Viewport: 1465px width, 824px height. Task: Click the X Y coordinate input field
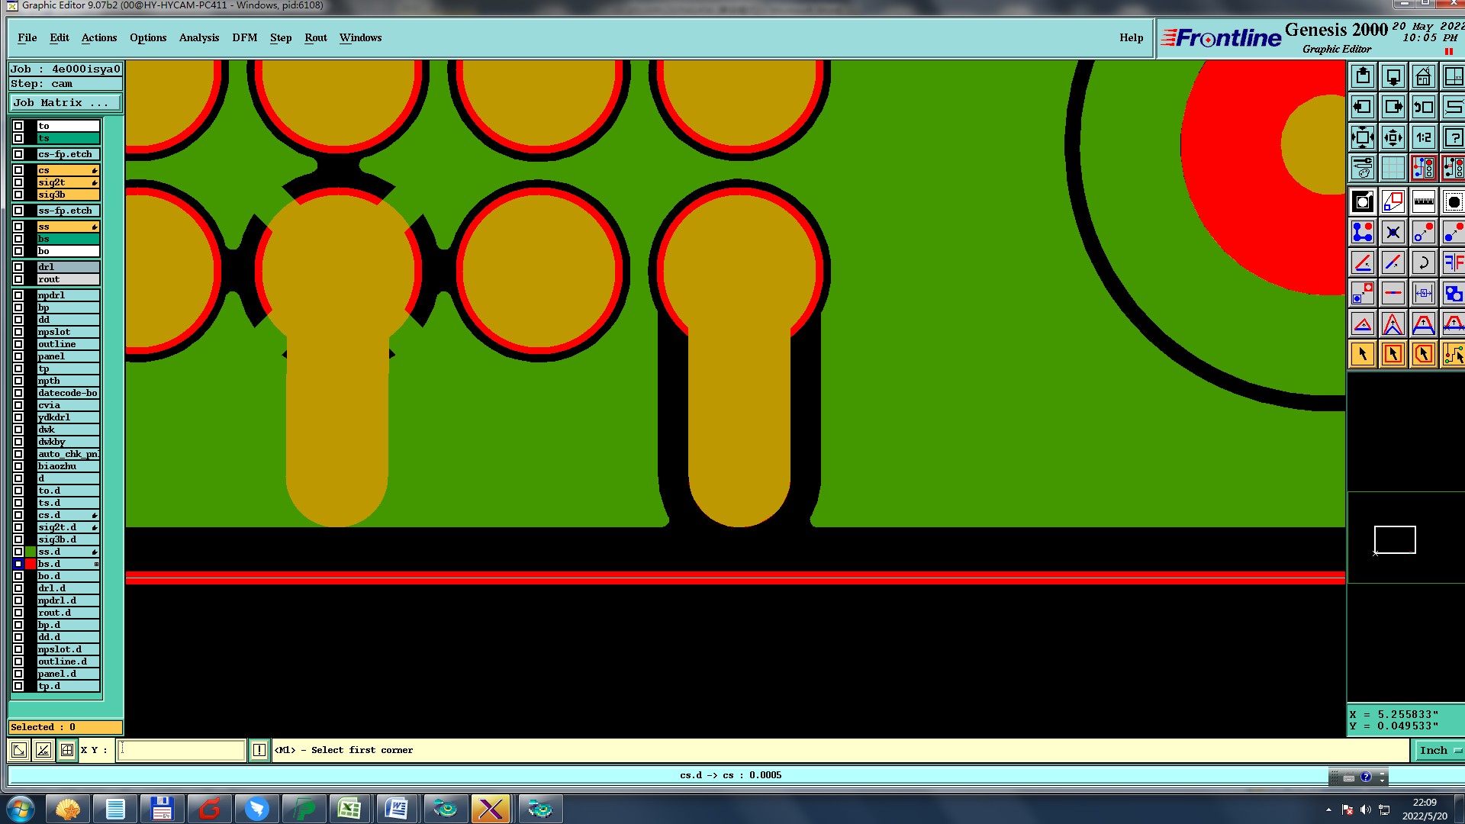point(182,750)
